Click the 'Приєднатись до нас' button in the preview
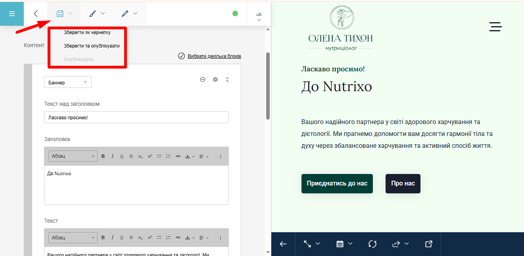Viewport: 524px width, 256px height. pos(337,183)
